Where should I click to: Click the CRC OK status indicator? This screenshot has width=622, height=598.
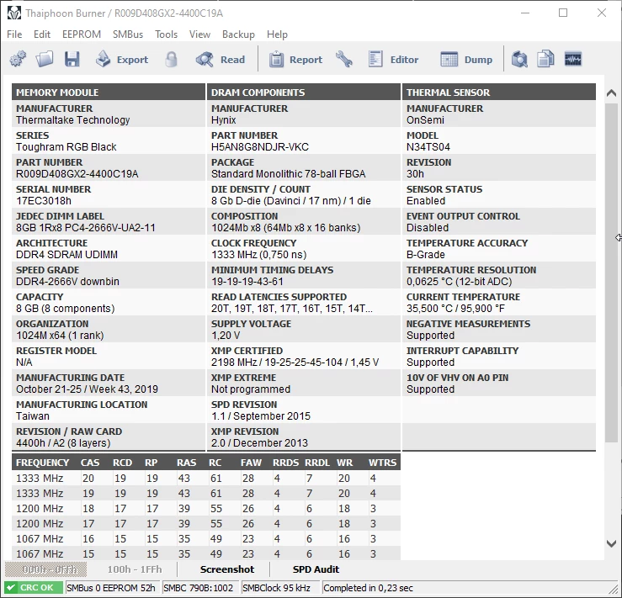point(34,588)
